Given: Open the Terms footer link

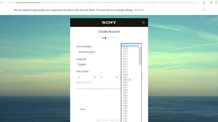Looking at the screenshot, I should (98, 120).
